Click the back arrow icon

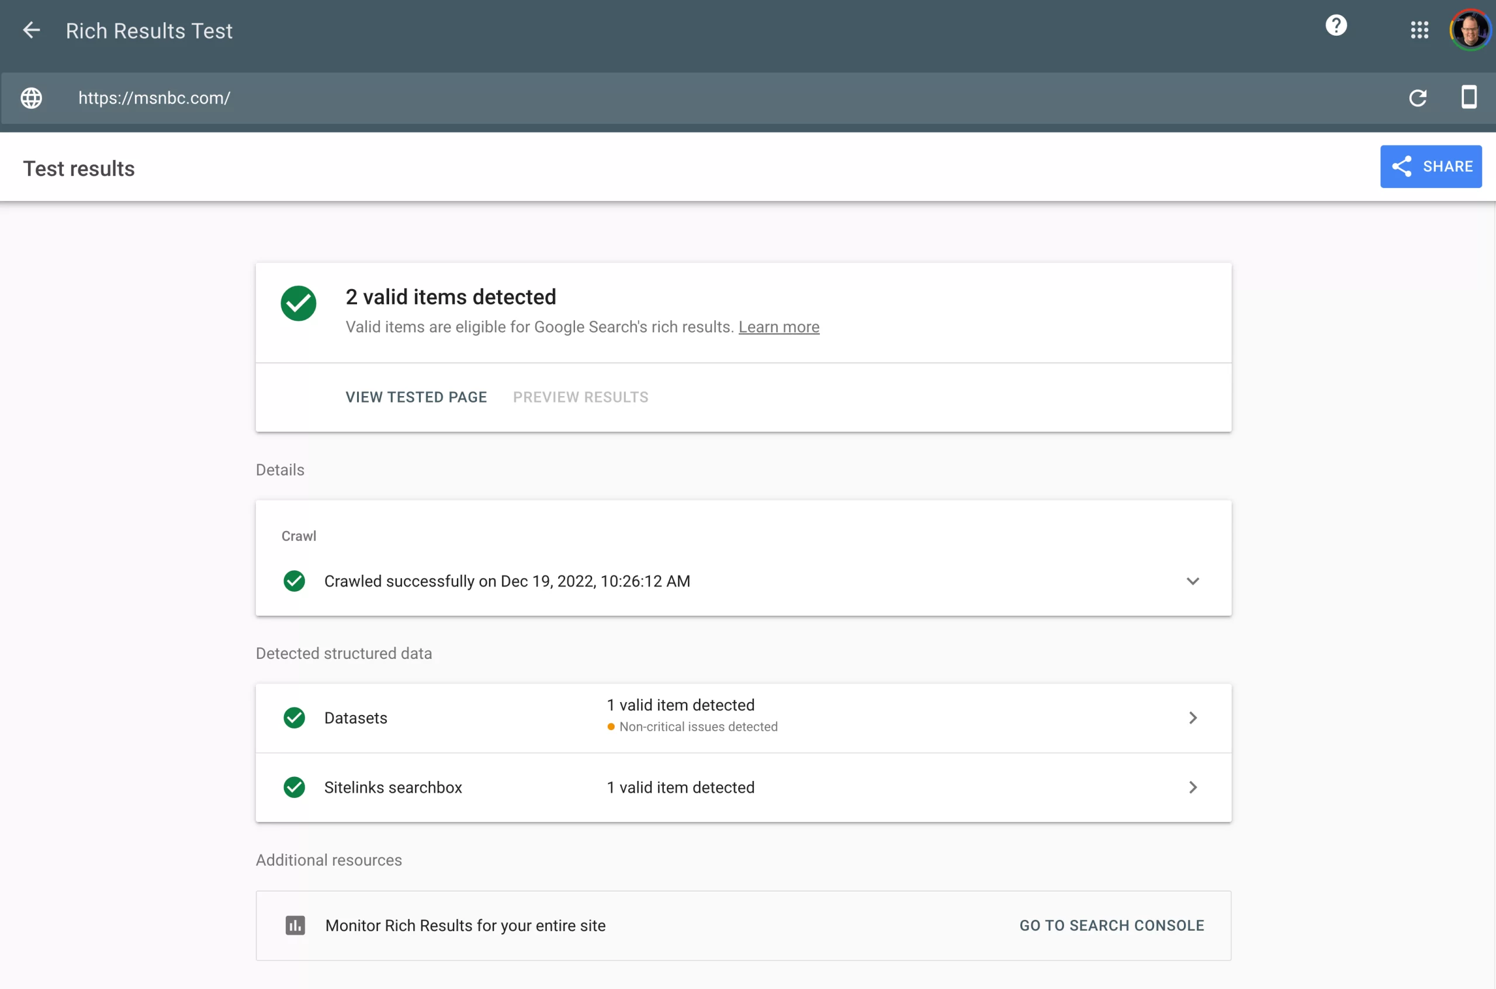pos(31,30)
